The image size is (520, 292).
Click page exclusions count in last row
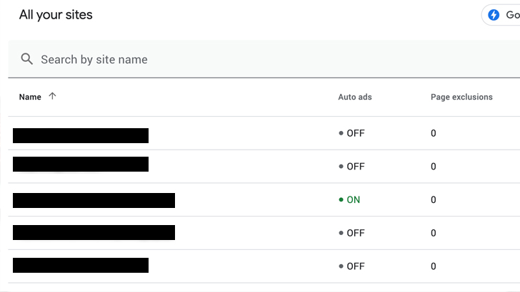pyautogui.click(x=434, y=266)
